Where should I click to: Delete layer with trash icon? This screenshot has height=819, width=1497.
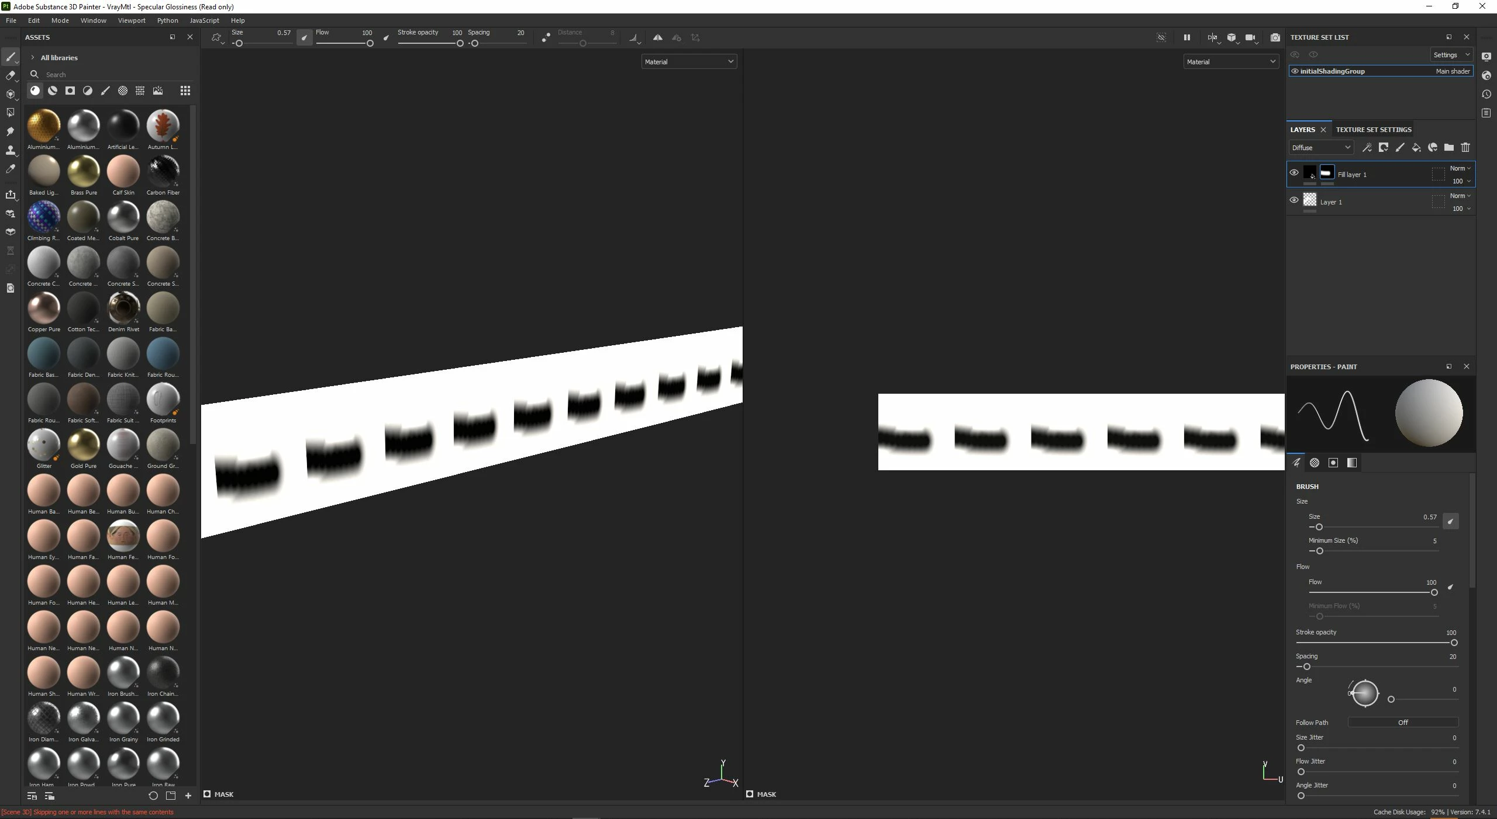tap(1465, 148)
